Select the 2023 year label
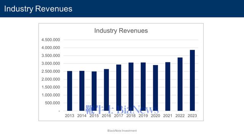The width and height of the screenshot is (244, 137). 192,116
